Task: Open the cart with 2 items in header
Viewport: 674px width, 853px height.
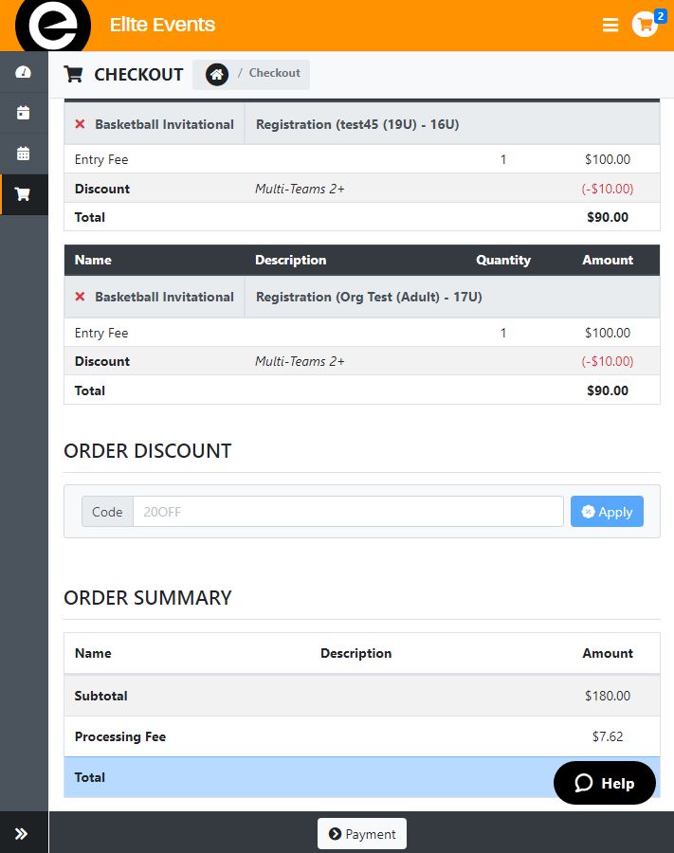Action: 643,25
